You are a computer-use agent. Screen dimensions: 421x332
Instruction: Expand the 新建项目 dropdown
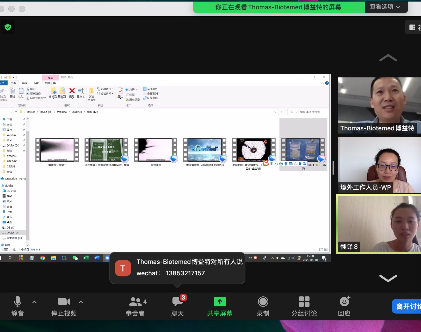(x=105, y=89)
